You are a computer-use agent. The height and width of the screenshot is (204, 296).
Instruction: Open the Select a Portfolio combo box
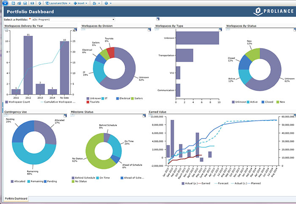coord(73,19)
